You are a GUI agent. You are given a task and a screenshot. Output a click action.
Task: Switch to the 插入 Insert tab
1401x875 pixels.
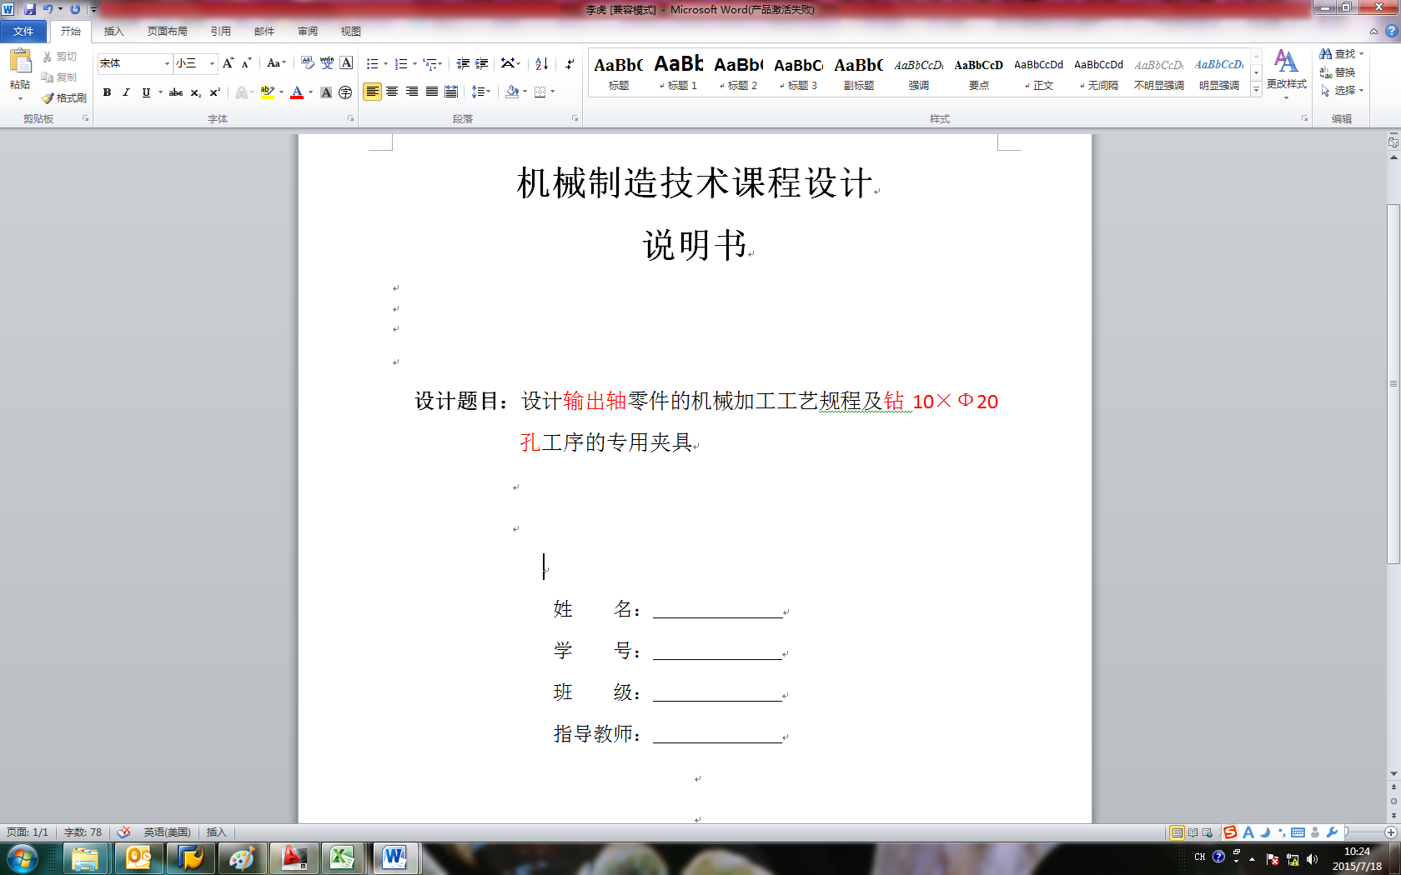(113, 32)
